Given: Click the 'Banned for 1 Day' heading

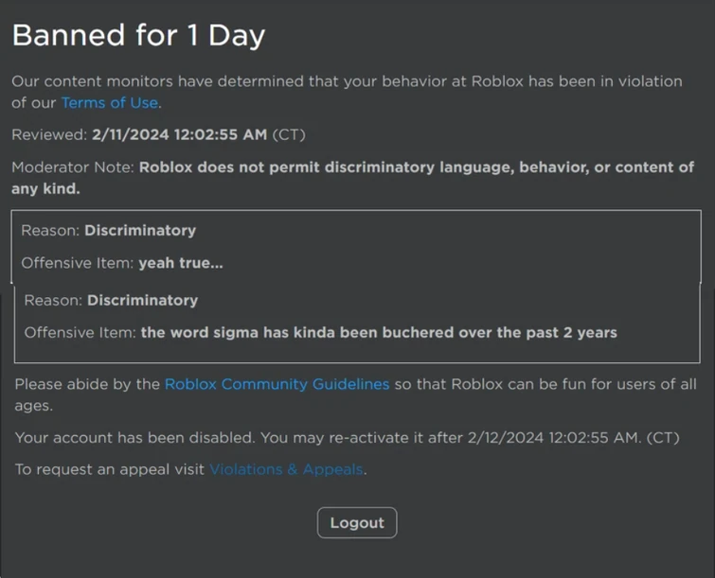Looking at the screenshot, I should point(138,36).
